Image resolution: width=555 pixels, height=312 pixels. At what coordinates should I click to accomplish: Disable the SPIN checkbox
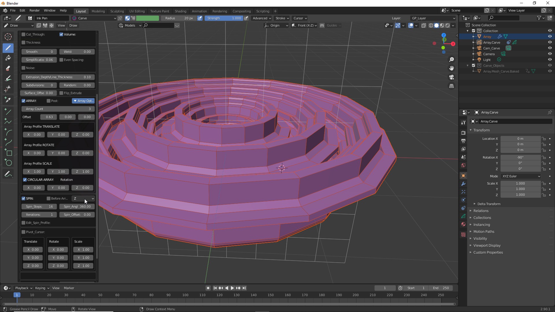pos(23,198)
